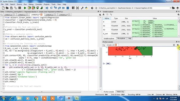Step into the function while debugging

point(55,8)
